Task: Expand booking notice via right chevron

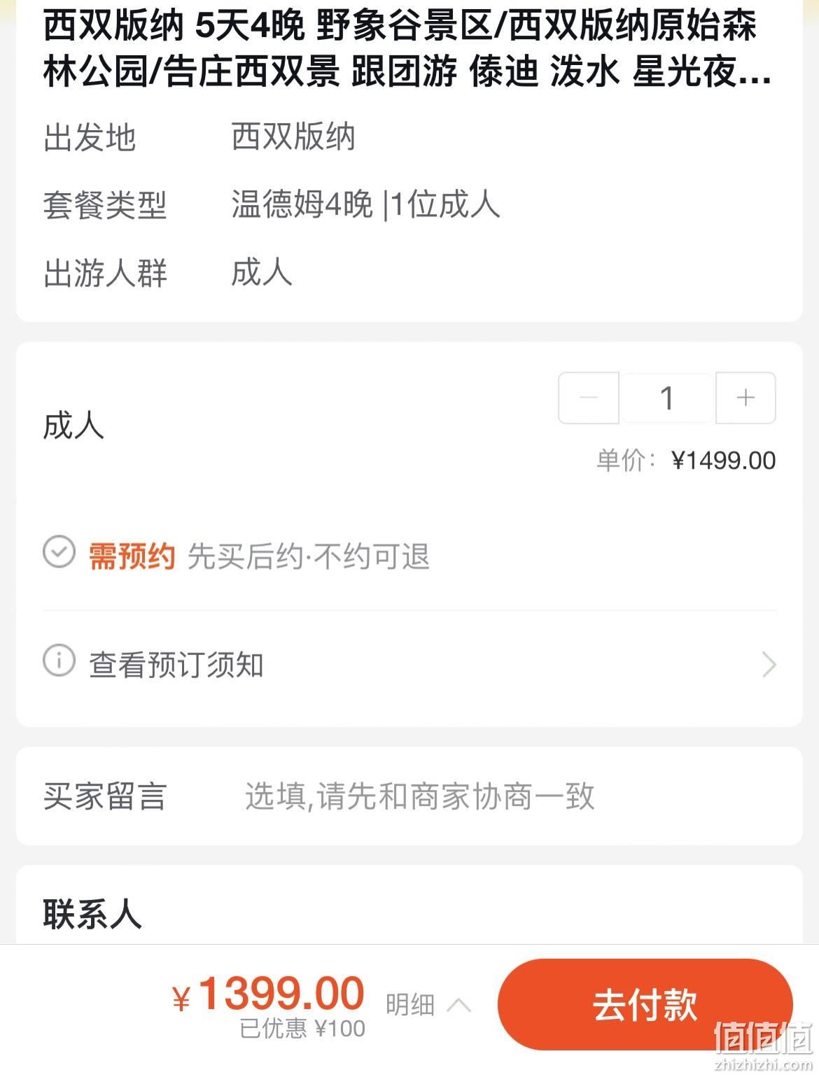Action: (x=769, y=664)
